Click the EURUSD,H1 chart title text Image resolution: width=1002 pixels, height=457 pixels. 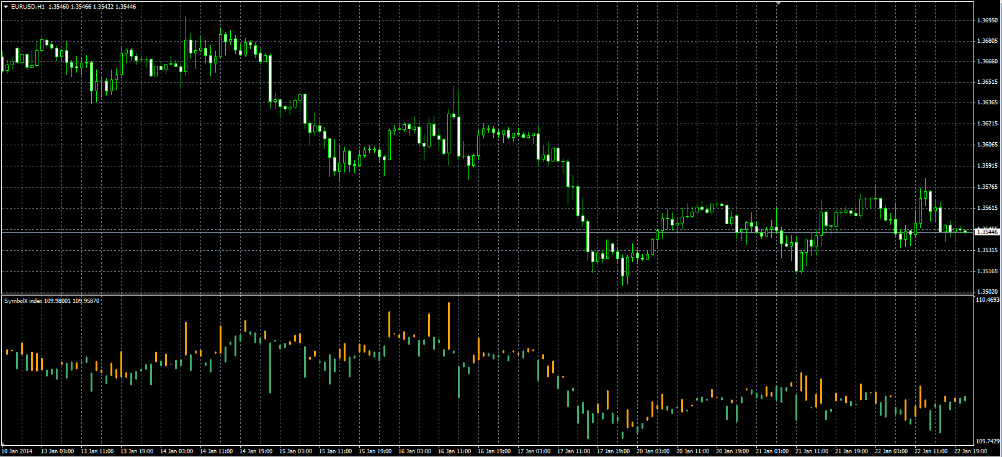click(x=28, y=6)
